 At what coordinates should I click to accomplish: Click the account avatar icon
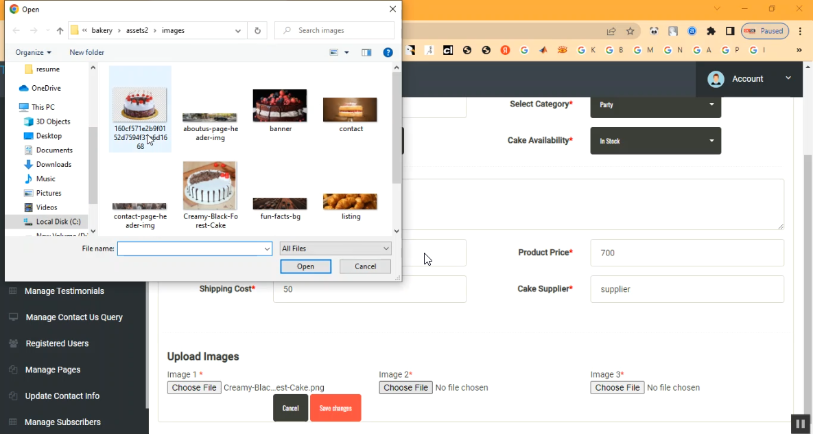pyautogui.click(x=716, y=79)
